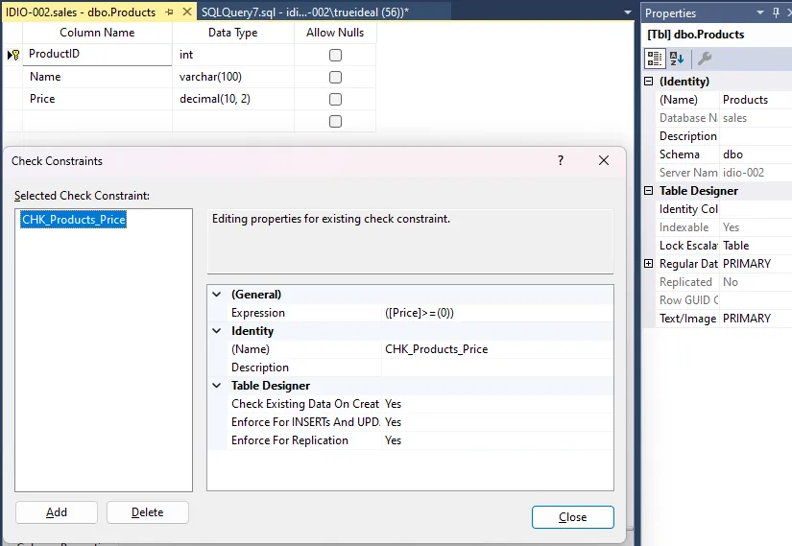Viewport: 792px width, 546px height.
Task: Click the Column Name header
Action: (x=97, y=33)
